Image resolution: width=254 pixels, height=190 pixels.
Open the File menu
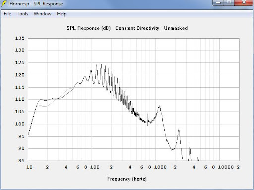7,14
